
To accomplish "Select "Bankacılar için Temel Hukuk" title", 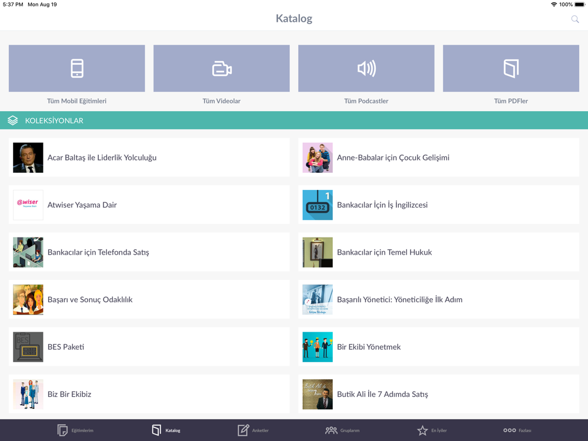I will click(385, 252).
